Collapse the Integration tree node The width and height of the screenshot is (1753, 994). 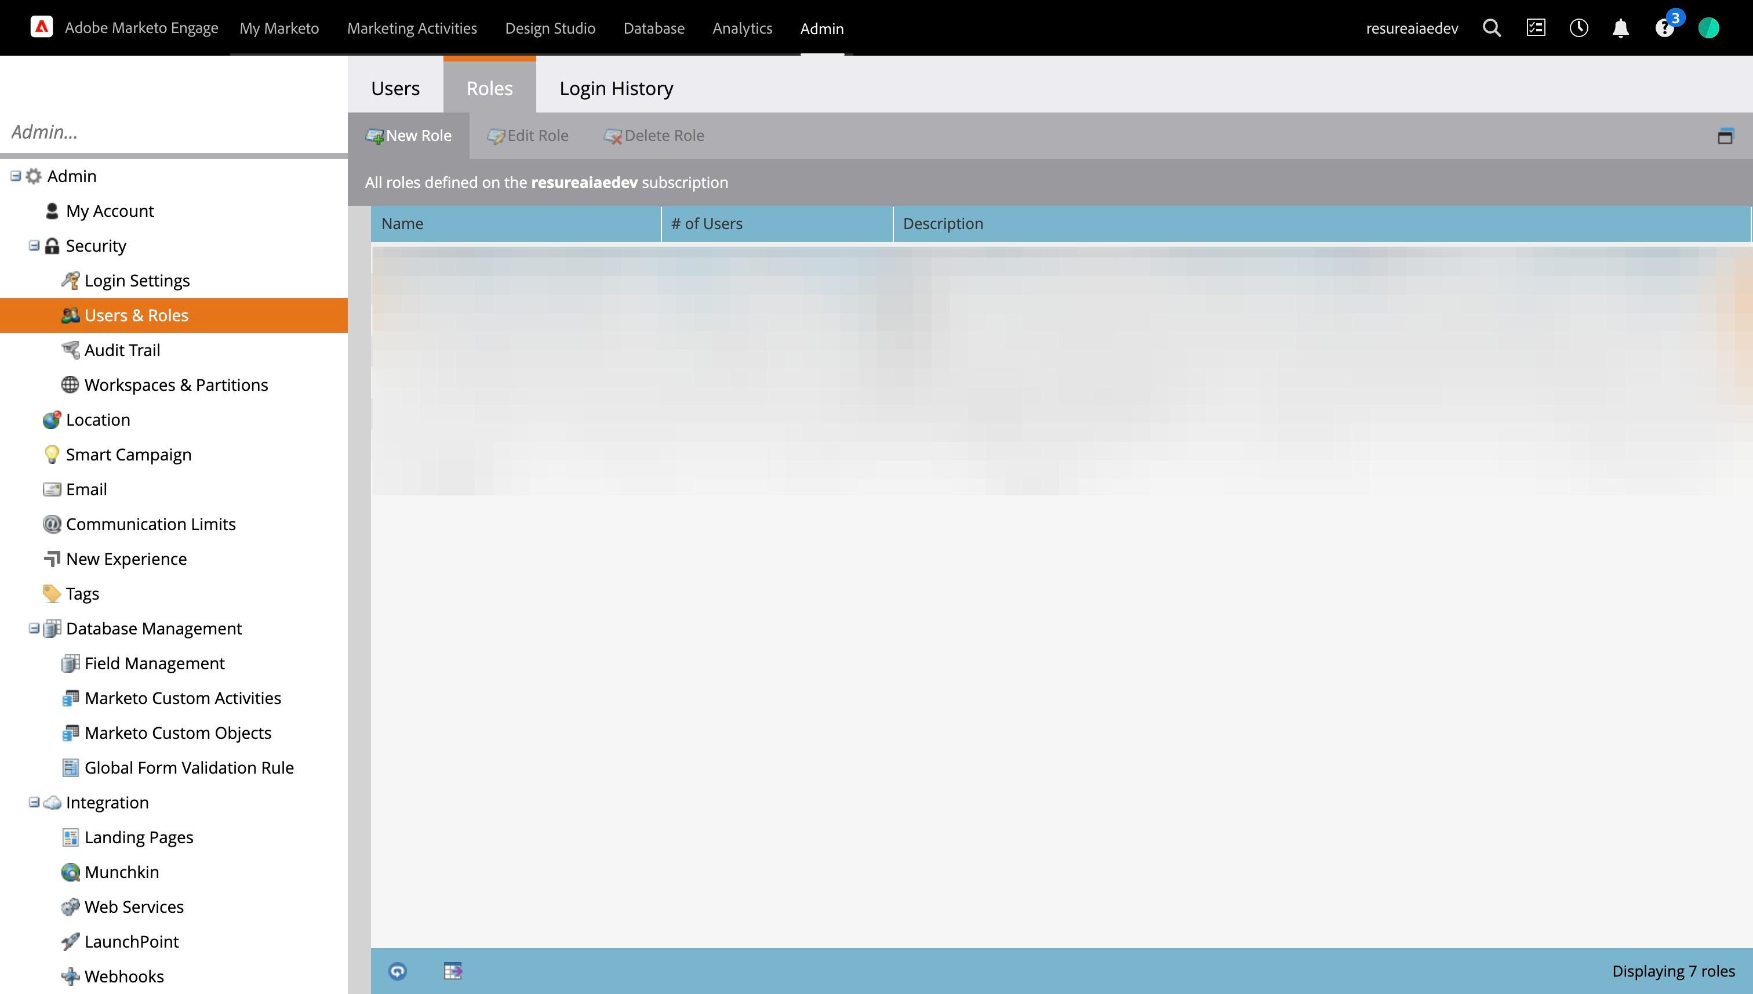34,802
